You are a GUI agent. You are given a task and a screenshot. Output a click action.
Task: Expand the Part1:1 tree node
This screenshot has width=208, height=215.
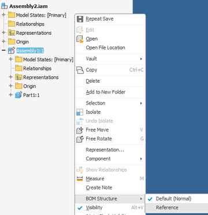click(x=11, y=95)
